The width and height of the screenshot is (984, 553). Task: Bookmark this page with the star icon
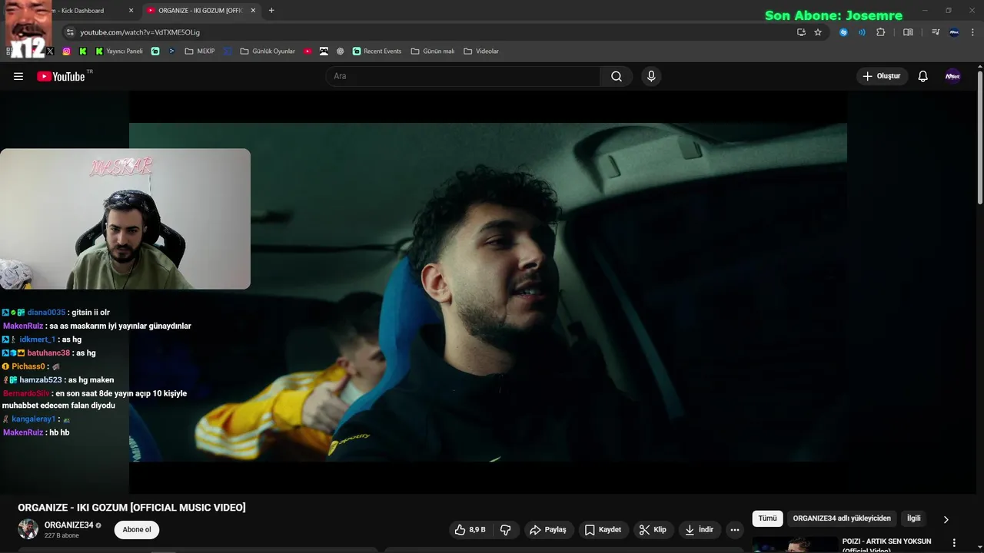818,32
